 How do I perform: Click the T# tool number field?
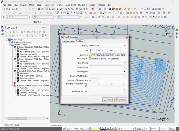[x=93, y=50]
